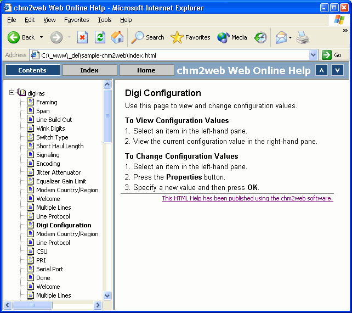Open the Jitter Attenuator topic
The image size is (352, 313).
click(58, 172)
